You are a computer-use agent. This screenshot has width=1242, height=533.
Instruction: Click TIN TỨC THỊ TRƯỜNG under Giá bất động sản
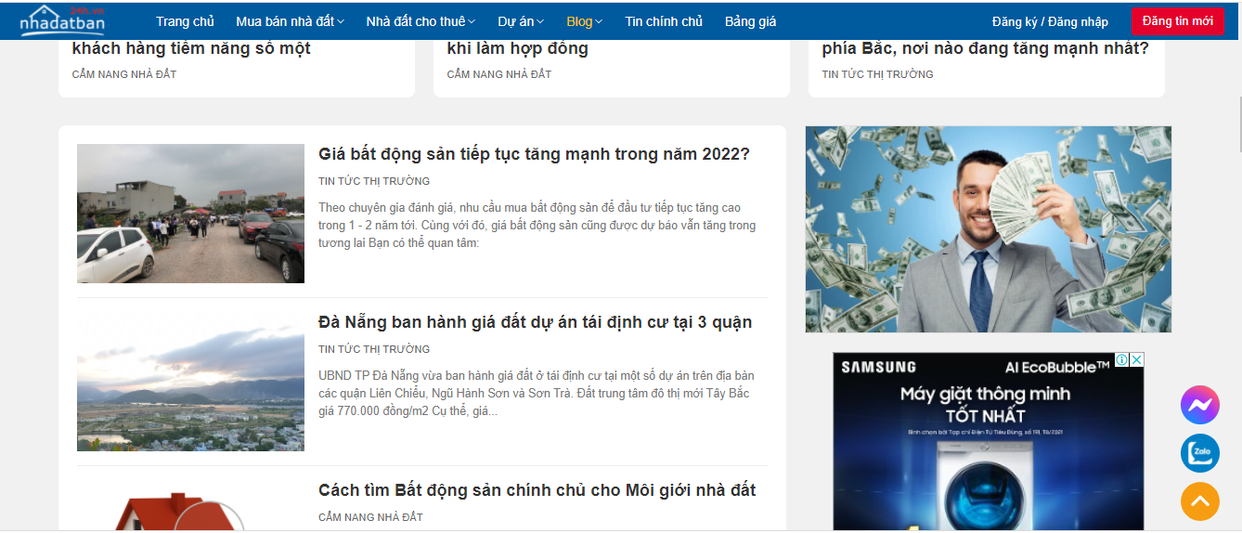374,181
